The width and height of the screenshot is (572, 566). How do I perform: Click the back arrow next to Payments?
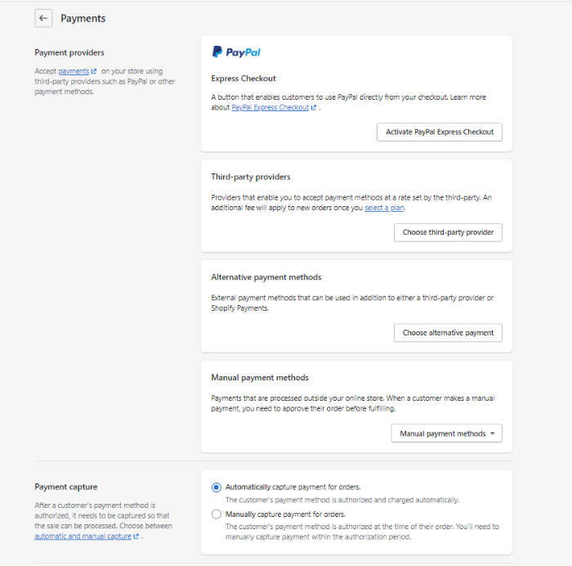pos(43,18)
